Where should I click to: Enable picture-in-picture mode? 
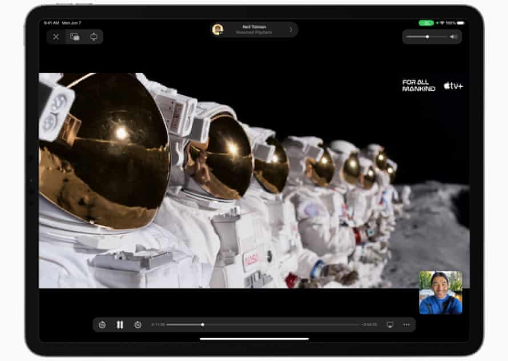tap(75, 37)
